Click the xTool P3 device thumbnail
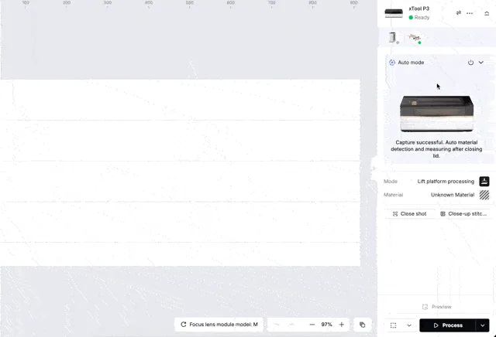Viewport: 496px width, 337px height. [x=394, y=13]
